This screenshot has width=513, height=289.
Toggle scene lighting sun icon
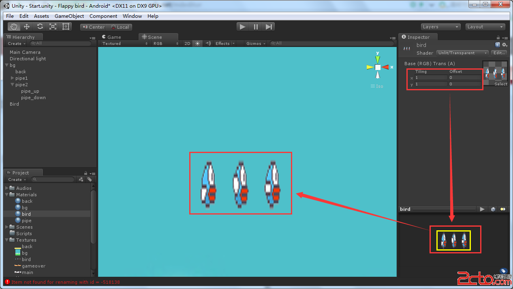[x=197, y=43]
